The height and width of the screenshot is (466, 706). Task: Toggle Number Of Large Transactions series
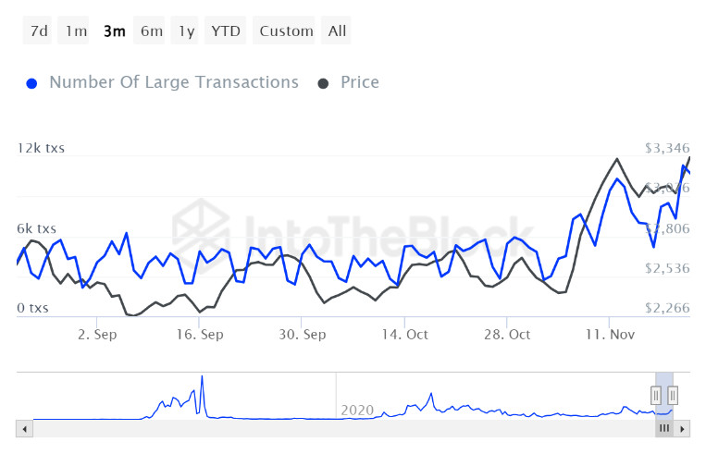click(x=174, y=82)
